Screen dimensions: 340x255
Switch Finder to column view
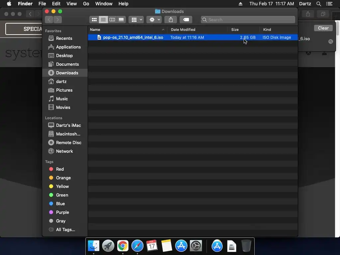point(112,20)
